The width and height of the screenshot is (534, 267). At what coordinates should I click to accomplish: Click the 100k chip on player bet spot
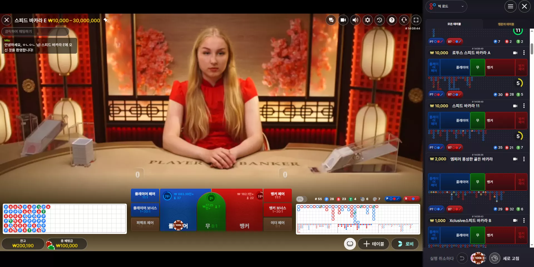click(x=178, y=225)
